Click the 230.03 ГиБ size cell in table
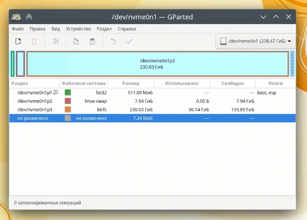307x220 pixels. pos(141,109)
